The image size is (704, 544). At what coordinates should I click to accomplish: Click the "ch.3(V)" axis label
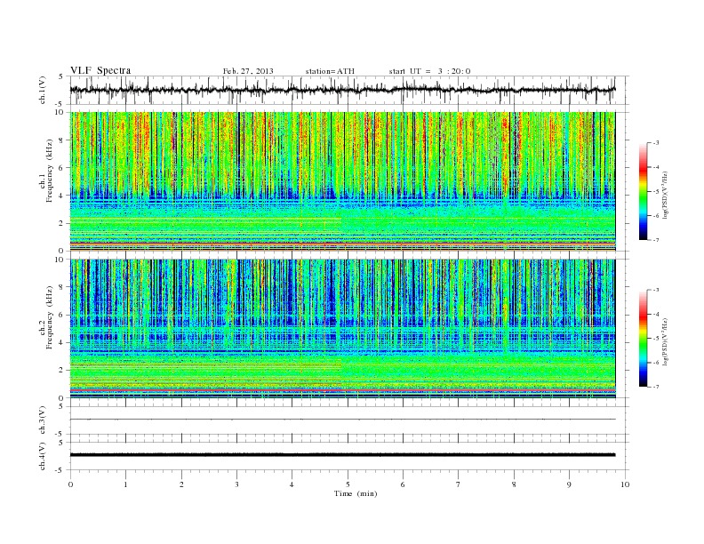(x=43, y=420)
